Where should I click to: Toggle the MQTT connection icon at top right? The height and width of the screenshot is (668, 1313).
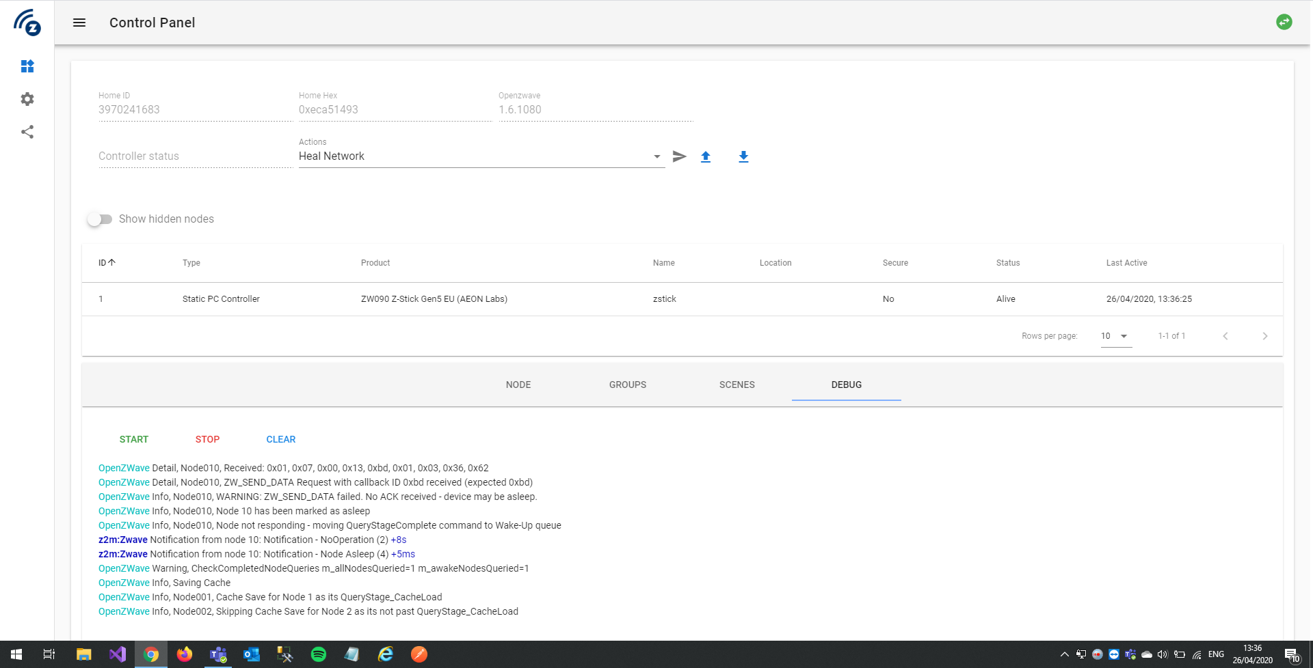pyautogui.click(x=1284, y=22)
